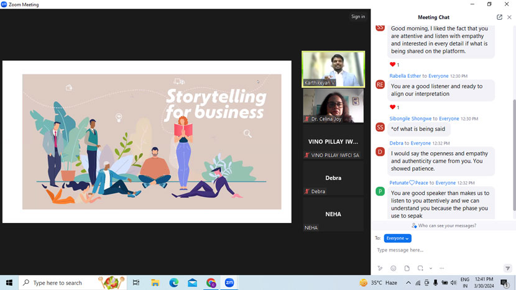The height and width of the screenshot is (290, 516).
Task: Open Microsoft Edge from the taskbar
Action: pos(173,283)
